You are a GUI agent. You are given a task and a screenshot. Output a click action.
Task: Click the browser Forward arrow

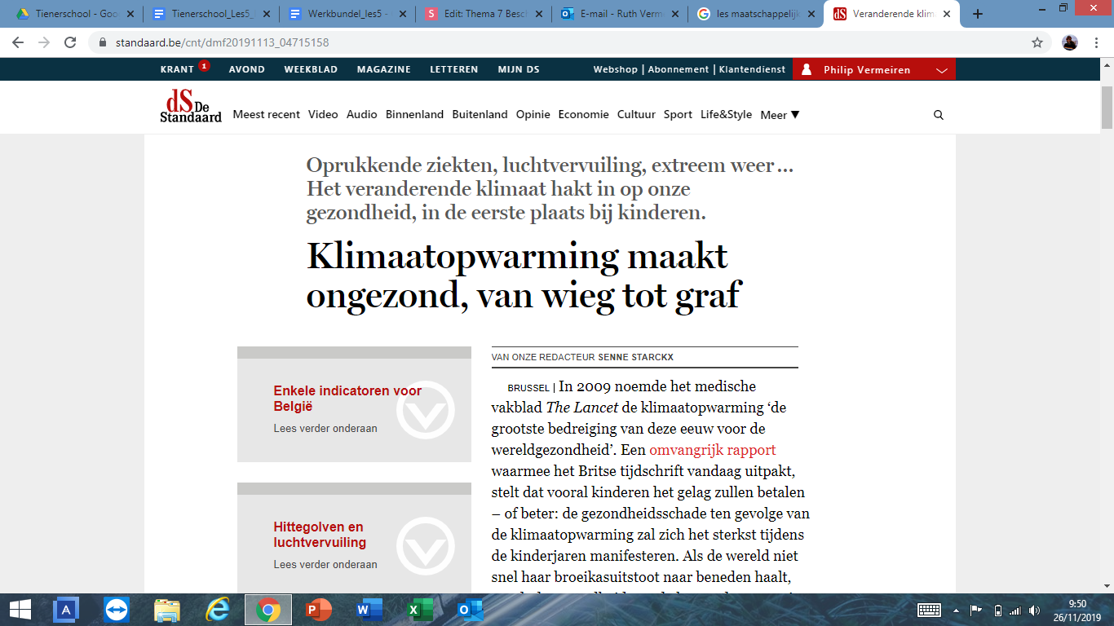(44, 42)
